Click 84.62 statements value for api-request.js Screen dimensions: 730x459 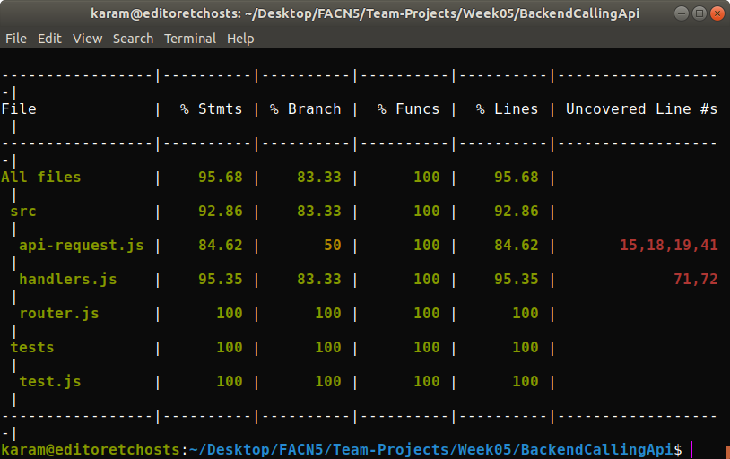click(221, 246)
